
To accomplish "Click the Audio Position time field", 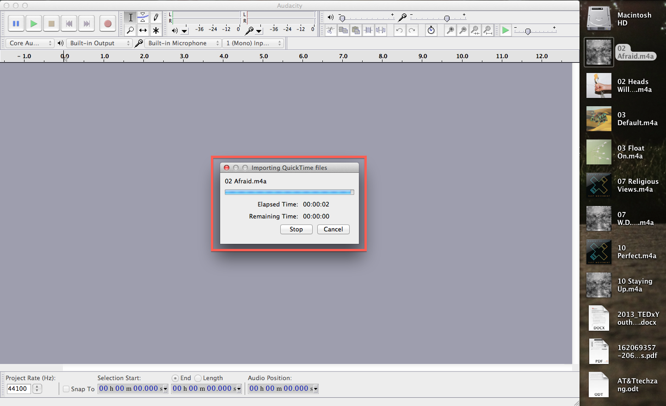I will tap(280, 389).
